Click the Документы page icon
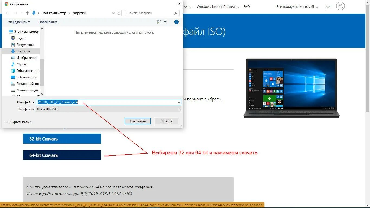370x208 pixels. pos(13,45)
